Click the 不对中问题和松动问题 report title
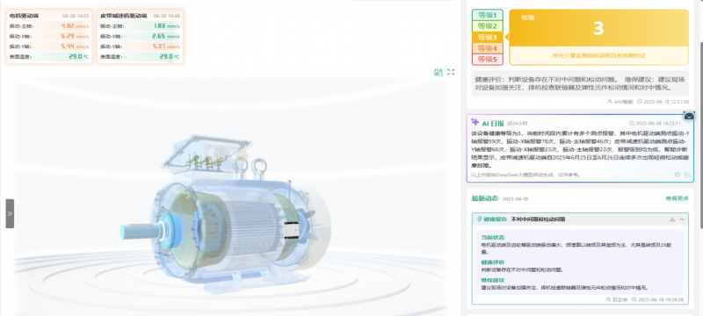Image resolution: width=703 pixels, height=316 pixels. point(539,219)
